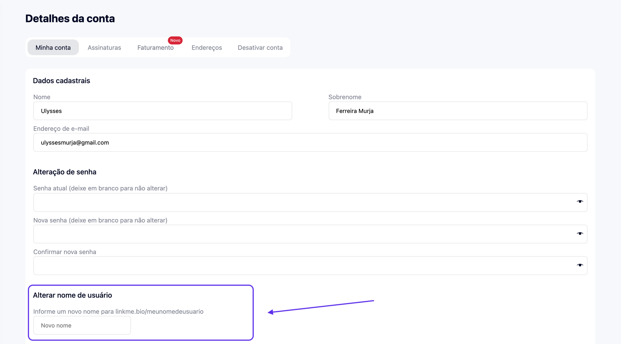Image resolution: width=621 pixels, height=344 pixels.
Task: Click the Confirmar nova senha label
Action: pos(65,252)
